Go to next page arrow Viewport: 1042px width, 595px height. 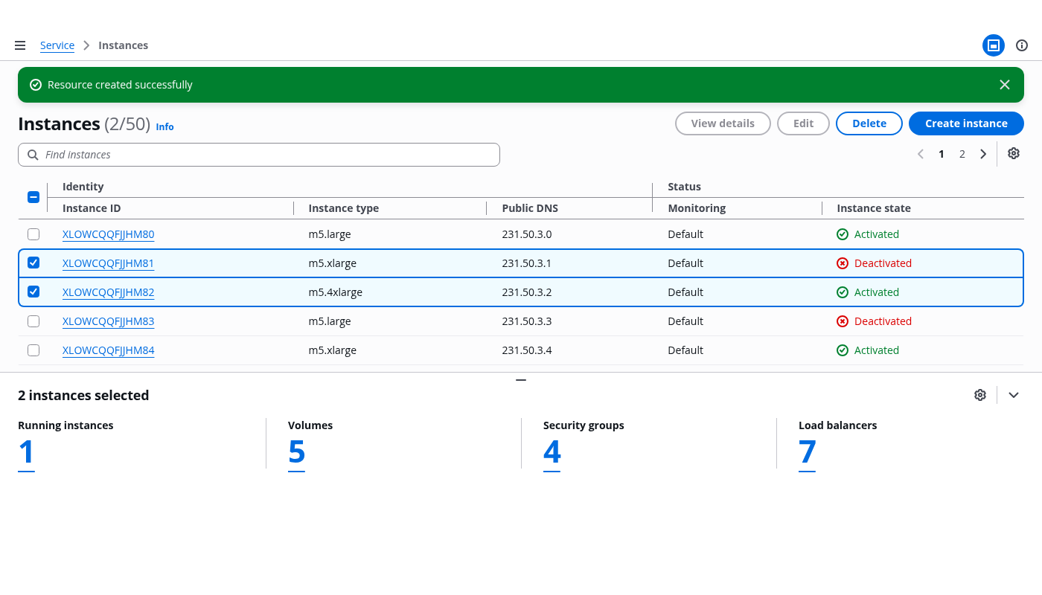click(x=983, y=154)
